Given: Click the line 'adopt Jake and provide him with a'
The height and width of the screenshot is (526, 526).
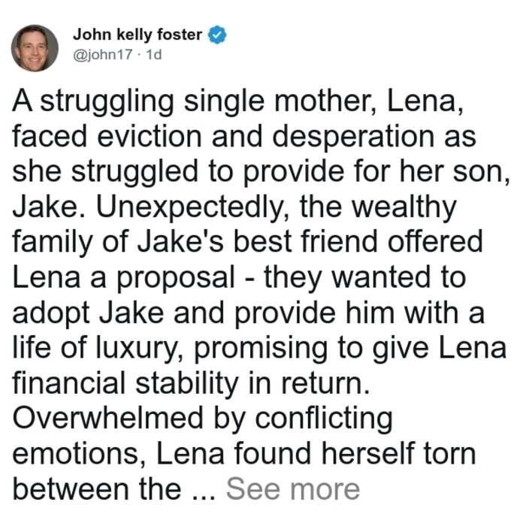Looking at the screenshot, I should (248, 313).
